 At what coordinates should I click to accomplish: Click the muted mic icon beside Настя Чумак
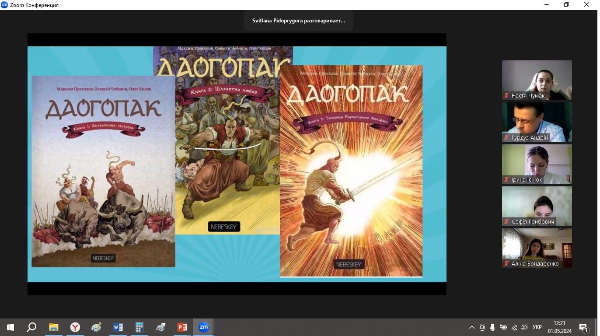point(507,95)
